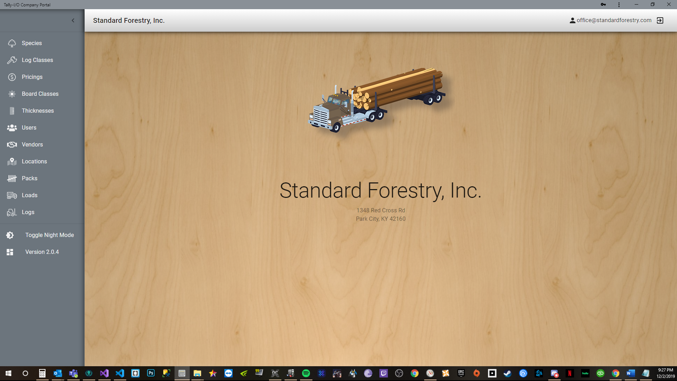677x381 pixels.
Task: Click the Version 2.0.4 entry
Action: [42, 252]
